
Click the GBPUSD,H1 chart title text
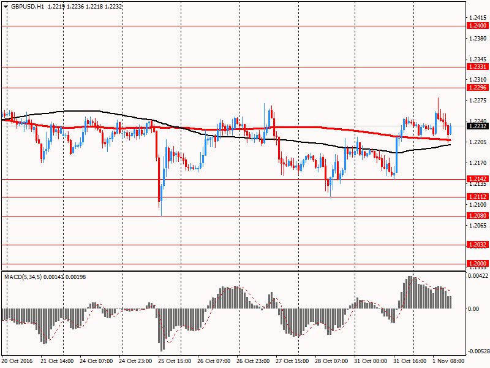pos(28,7)
